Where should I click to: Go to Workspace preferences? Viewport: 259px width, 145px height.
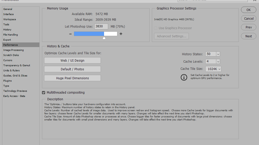(x=21, y=19)
